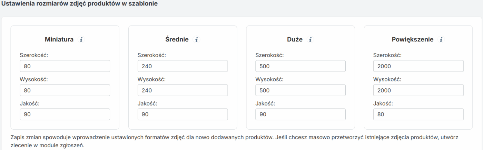The height and width of the screenshot is (150, 483).
Task: Show the info hint next to Duże
Action: tap(310, 40)
